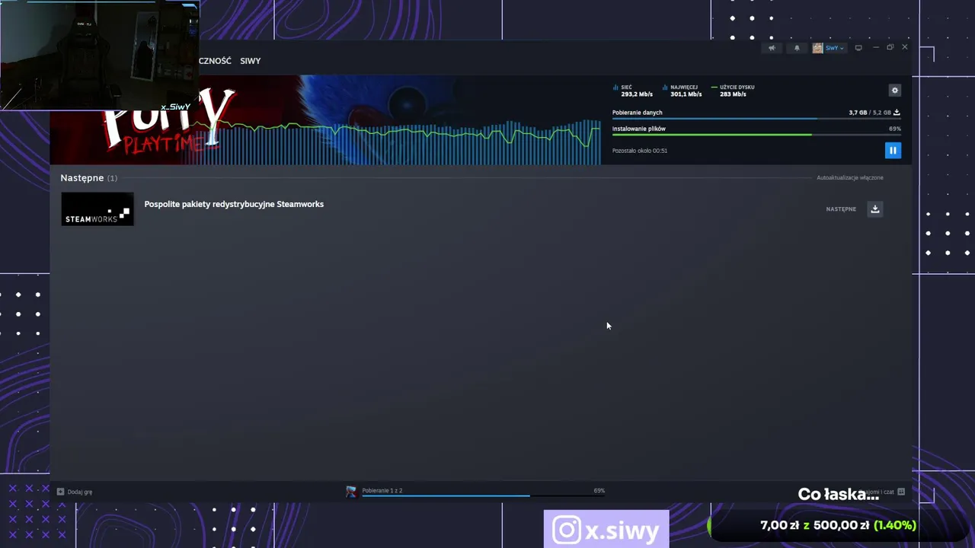Click Autoaktualizacje włączone link
The image size is (975, 548).
(x=850, y=178)
